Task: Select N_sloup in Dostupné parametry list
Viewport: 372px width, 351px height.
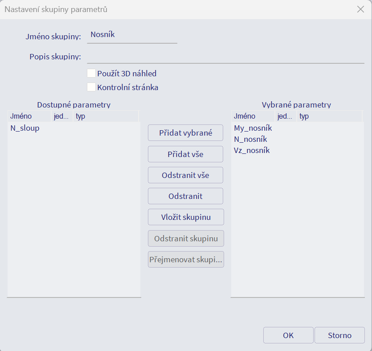Action: click(25, 128)
